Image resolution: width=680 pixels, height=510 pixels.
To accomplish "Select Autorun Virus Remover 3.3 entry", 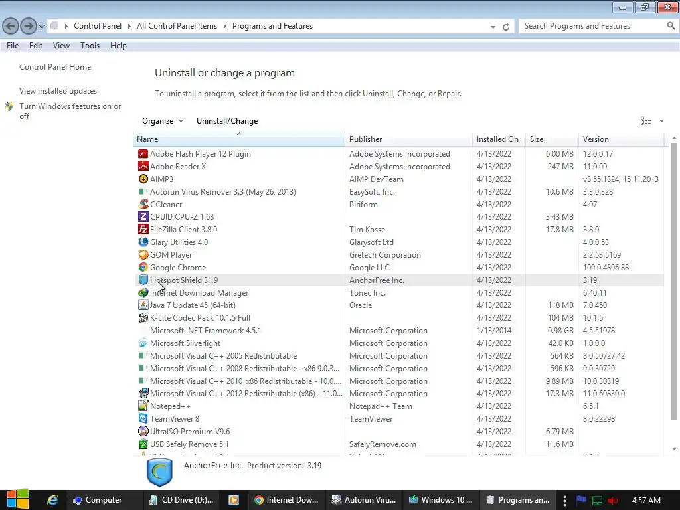I will [398, 192].
